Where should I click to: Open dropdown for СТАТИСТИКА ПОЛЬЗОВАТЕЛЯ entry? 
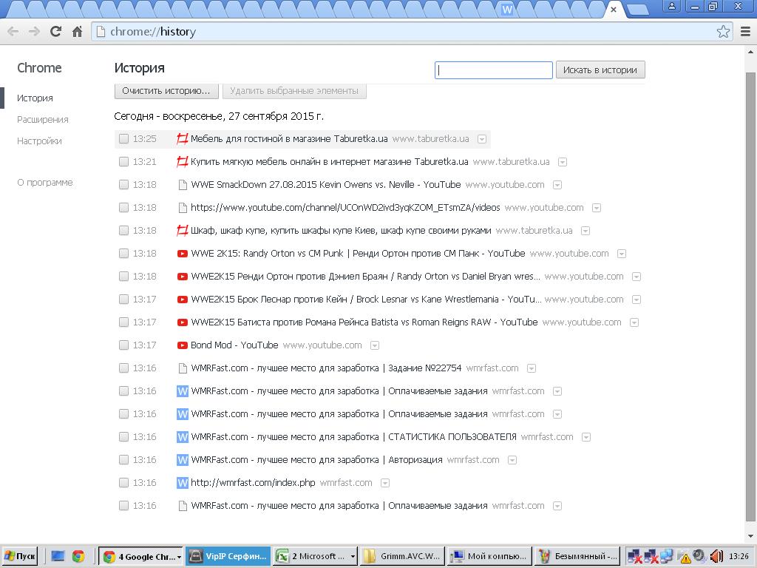click(586, 438)
